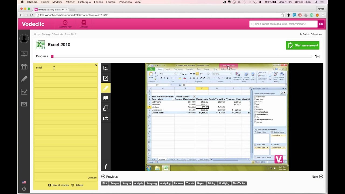Open the font size 11 dropdown
The image size is (345, 194).
click(180, 74)
